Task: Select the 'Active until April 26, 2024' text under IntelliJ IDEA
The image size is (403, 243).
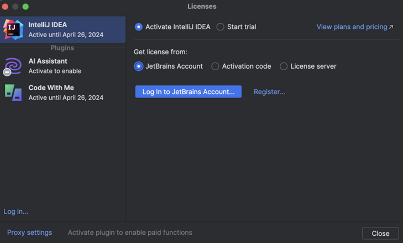Action: pyautogui.click(x=66, y=34)
